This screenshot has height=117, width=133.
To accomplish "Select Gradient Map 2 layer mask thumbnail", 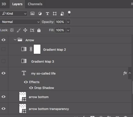I will (37, 49).
